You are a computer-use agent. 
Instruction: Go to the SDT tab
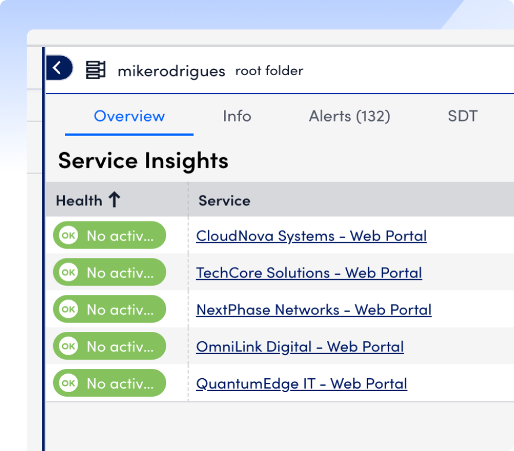coord(462,116)
